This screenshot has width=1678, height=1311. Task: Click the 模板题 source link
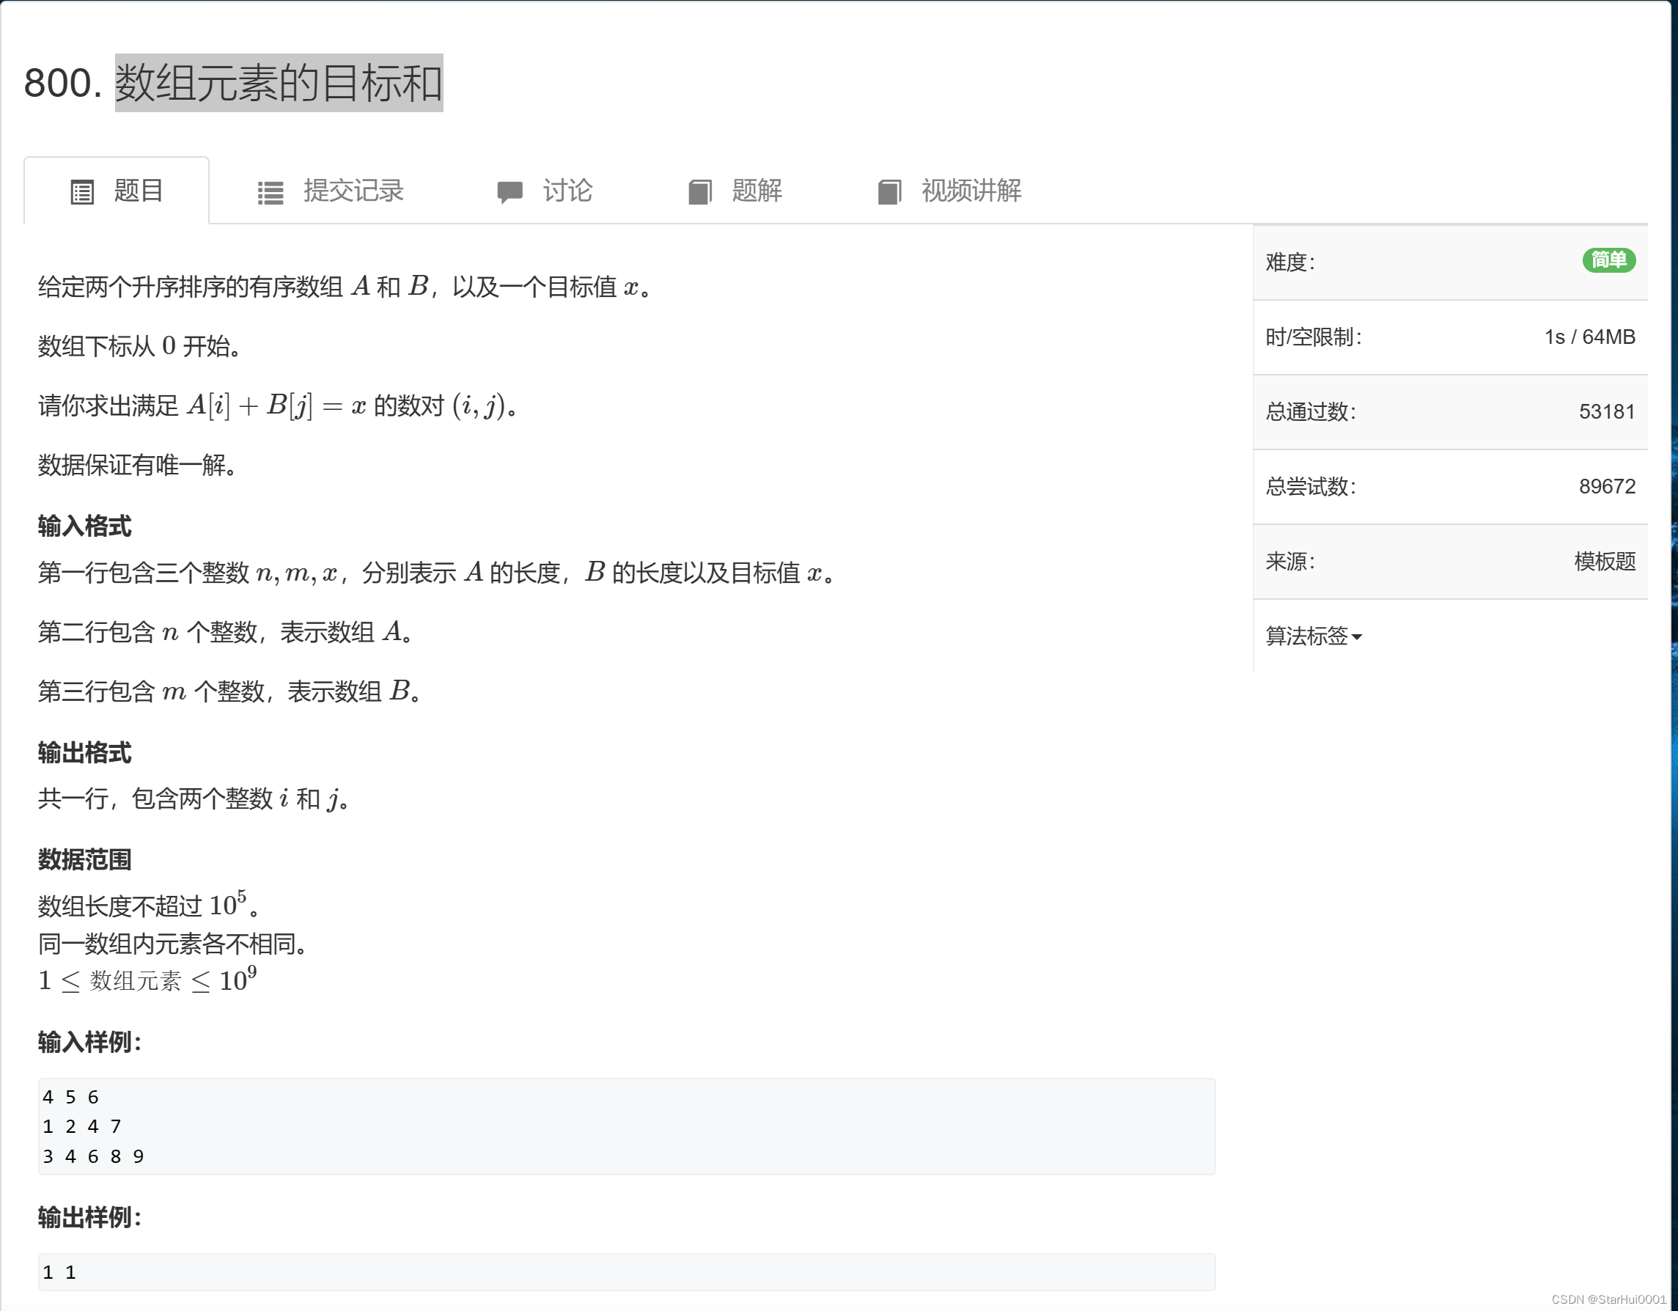coord(1604,561)
